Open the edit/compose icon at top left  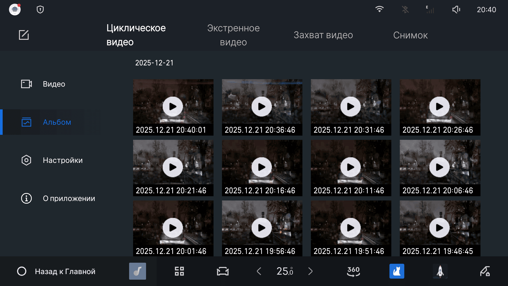24,35
